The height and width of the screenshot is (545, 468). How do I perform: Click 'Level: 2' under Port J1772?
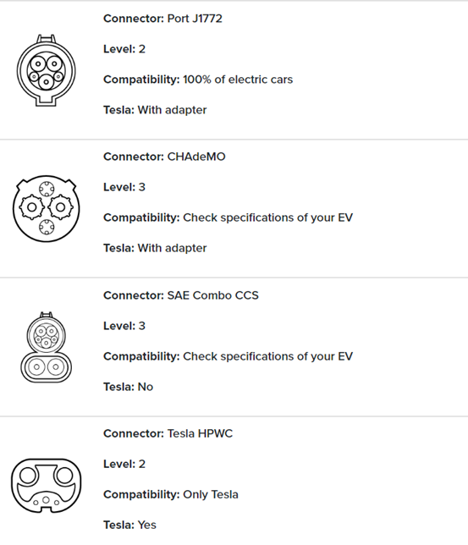click(x=124, y=49)
